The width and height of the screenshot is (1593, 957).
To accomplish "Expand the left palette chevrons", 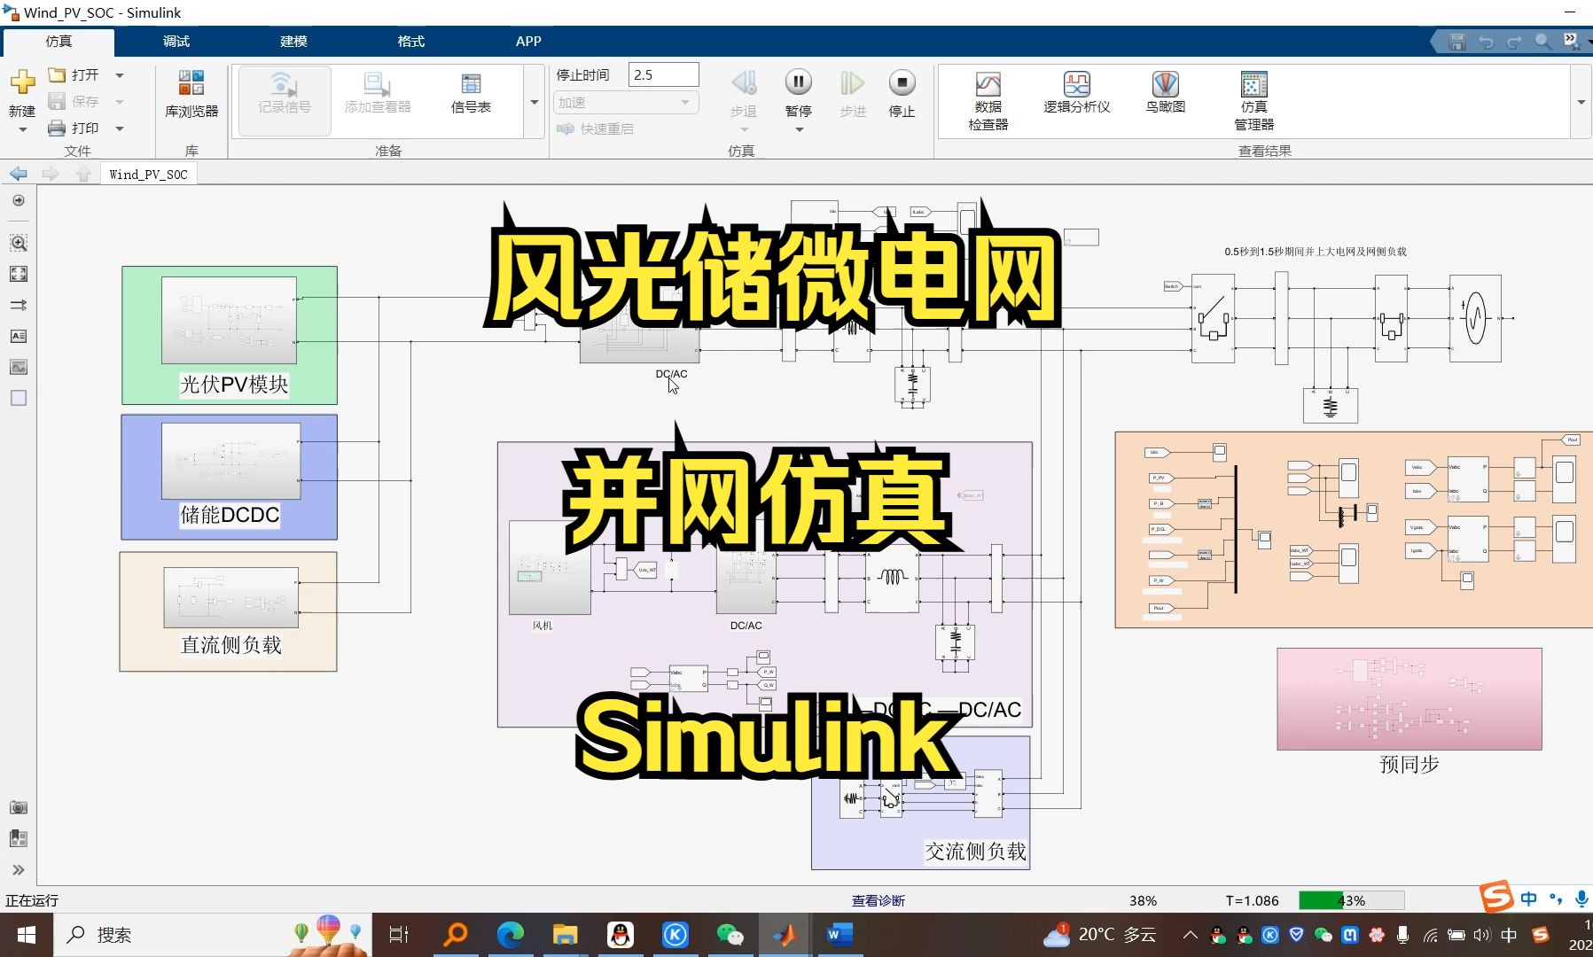I will point(18,869).
